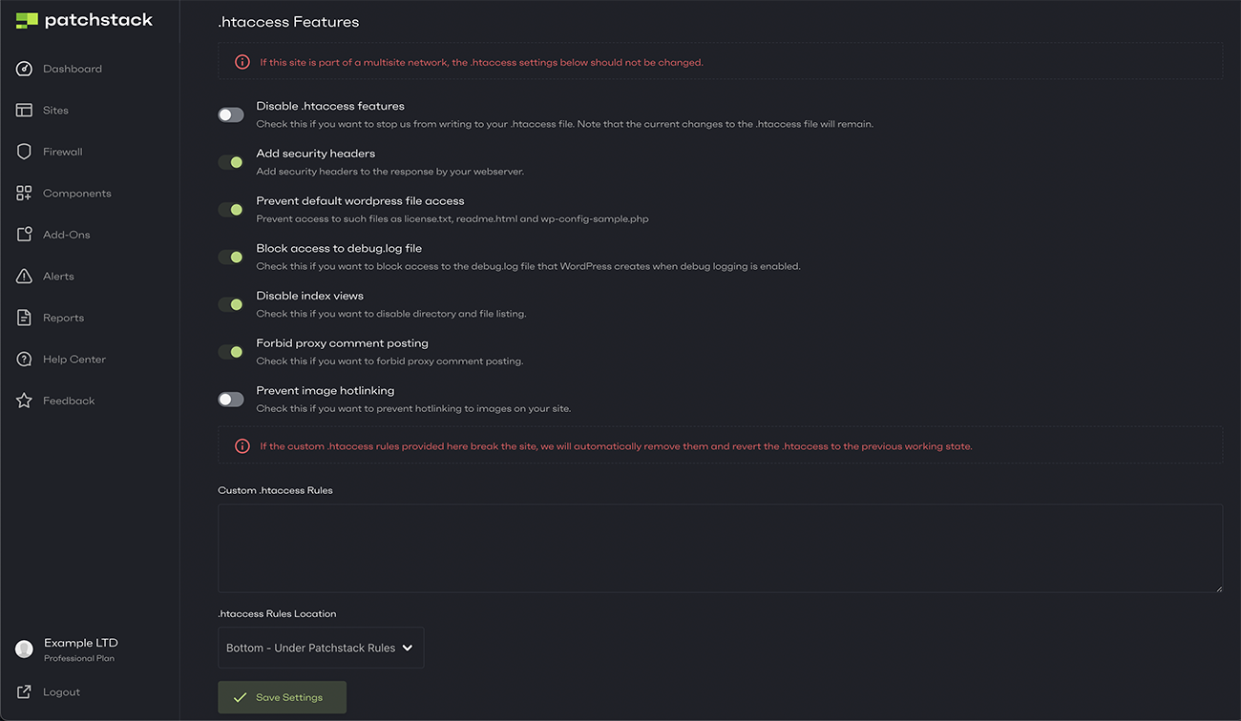Click the Example LTD account profile
Screen dimensions: 1241x721
point(80,649)
